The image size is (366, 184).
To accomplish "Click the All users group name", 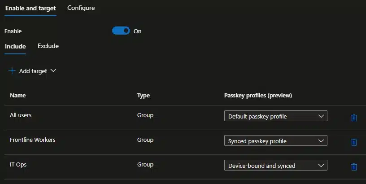I will [x=21, y=115].
